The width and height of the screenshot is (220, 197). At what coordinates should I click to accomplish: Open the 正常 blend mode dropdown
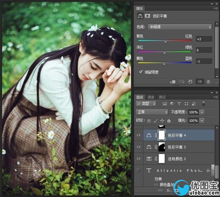tap(152, 112)
